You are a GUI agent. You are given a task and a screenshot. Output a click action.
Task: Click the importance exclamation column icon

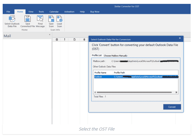(64, 39)
